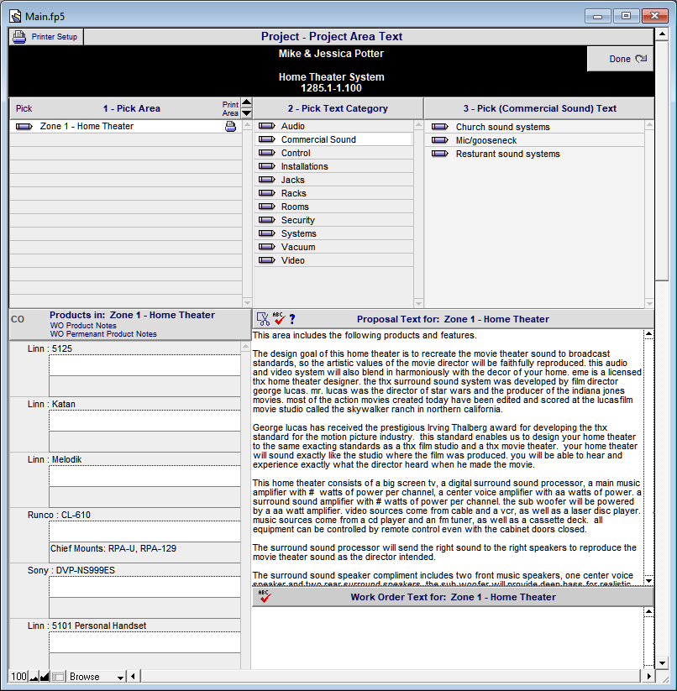Click the main window scrollbar thumb

pyautogui.click(x=662, y=160)
